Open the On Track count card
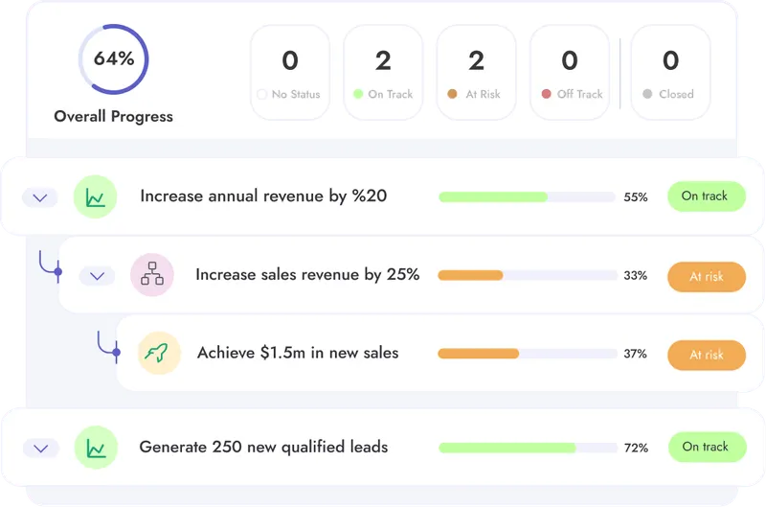This screenshot has width=766, height=507. 383,72
